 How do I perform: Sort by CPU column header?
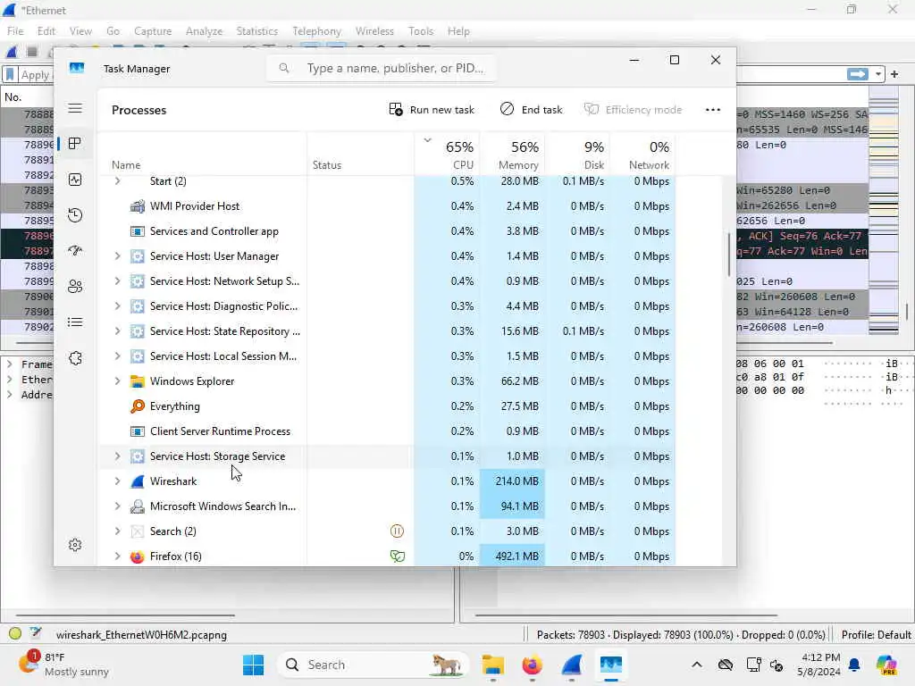[448, 155]
